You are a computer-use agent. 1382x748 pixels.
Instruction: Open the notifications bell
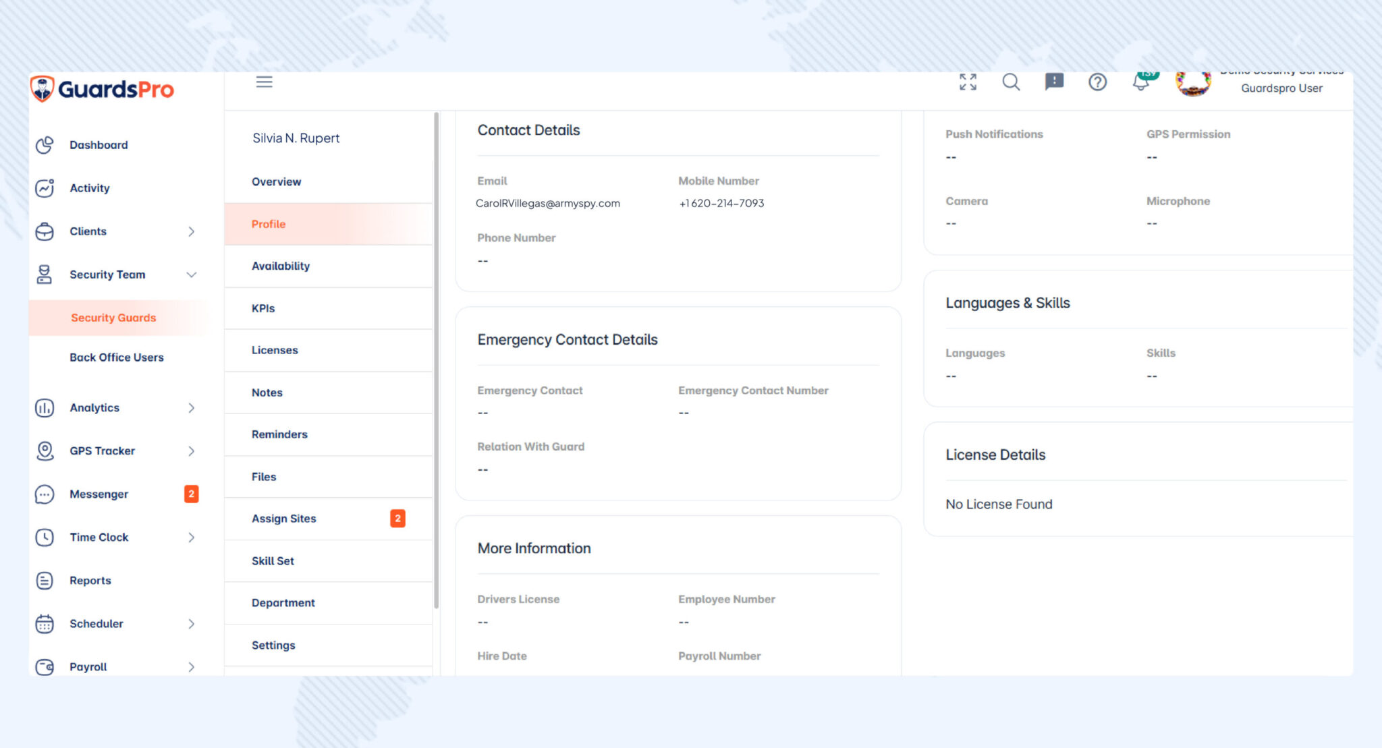coord(1141,82)
